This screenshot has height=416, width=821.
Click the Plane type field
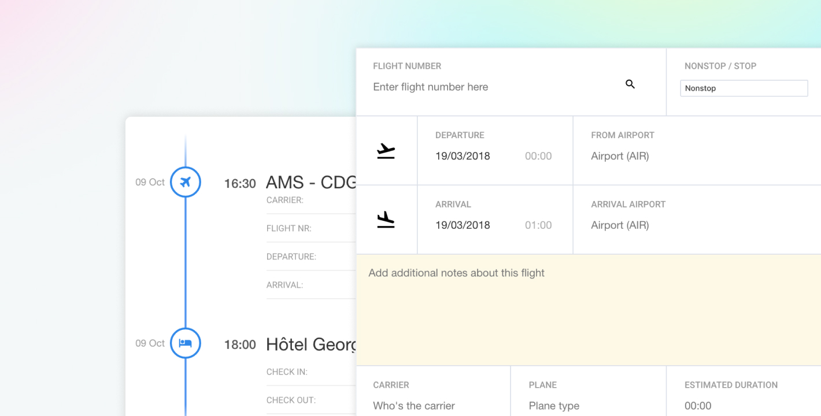[x=554, y=406]
